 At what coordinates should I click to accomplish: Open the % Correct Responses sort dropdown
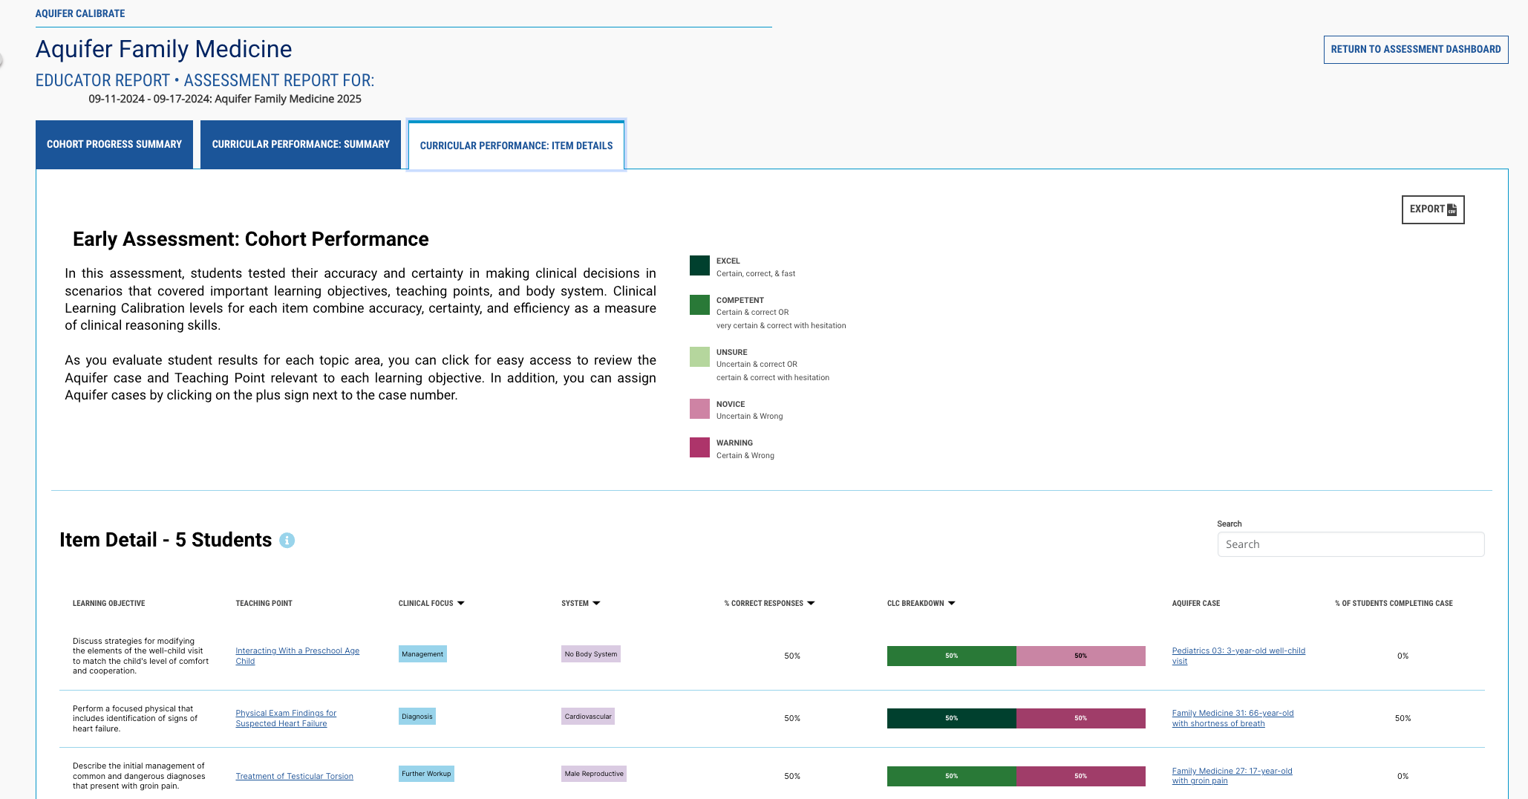[811, 603]
